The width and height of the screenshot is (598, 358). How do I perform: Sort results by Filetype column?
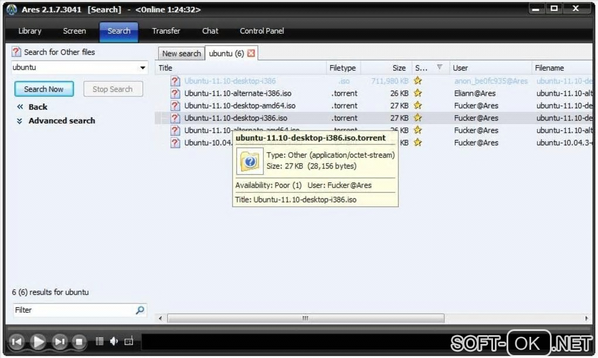(343, 68)
